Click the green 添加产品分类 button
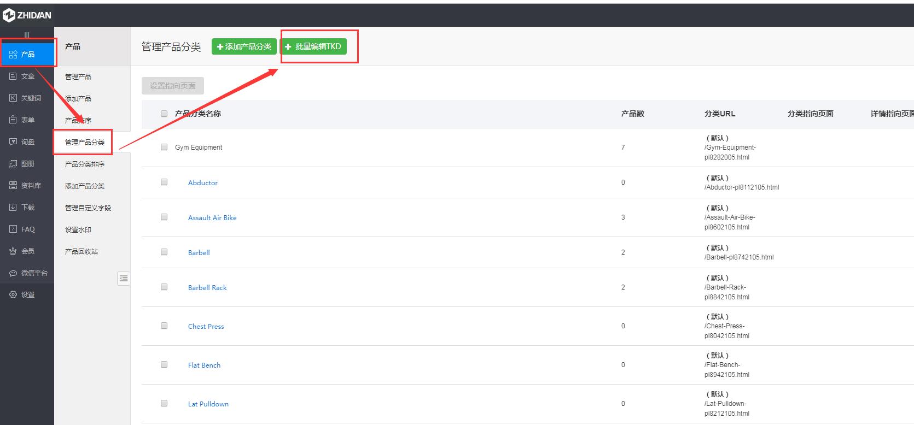This screenshot has height=425, width=914. (244, 46)
